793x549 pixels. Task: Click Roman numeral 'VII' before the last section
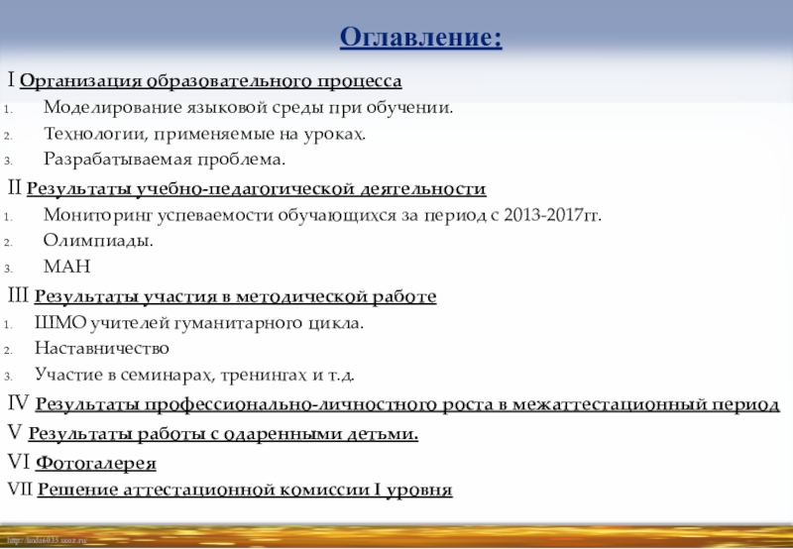click(19, 490)
